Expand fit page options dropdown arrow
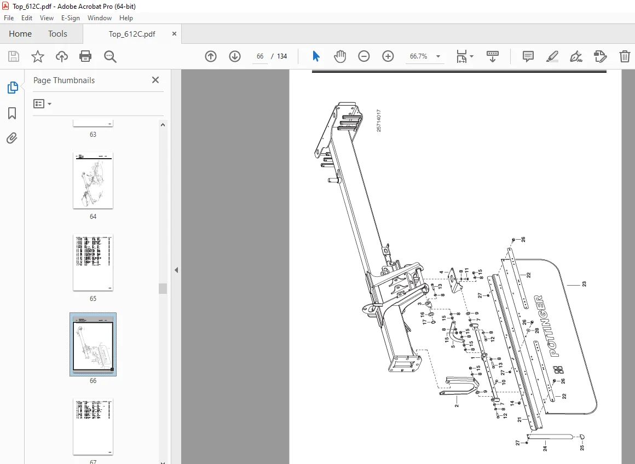 pos(472,56)
